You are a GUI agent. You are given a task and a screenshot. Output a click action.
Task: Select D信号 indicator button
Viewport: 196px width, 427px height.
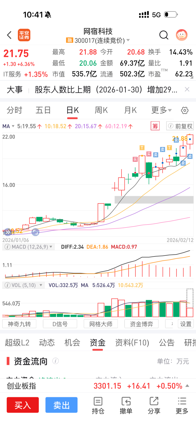60,324
